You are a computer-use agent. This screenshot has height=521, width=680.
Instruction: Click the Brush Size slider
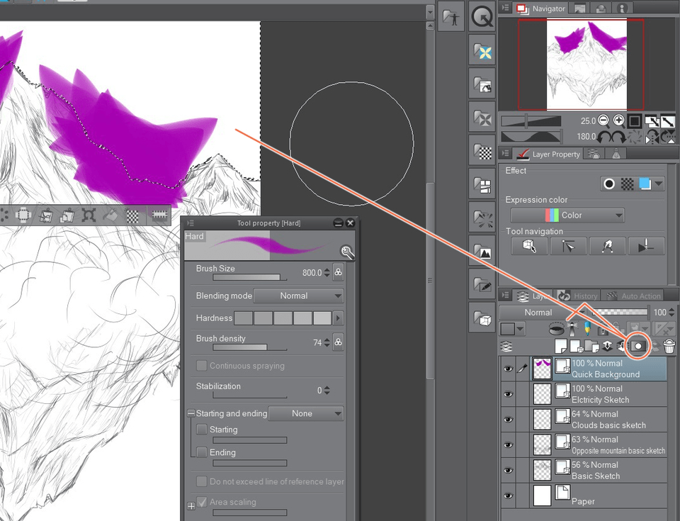[246, 277]
